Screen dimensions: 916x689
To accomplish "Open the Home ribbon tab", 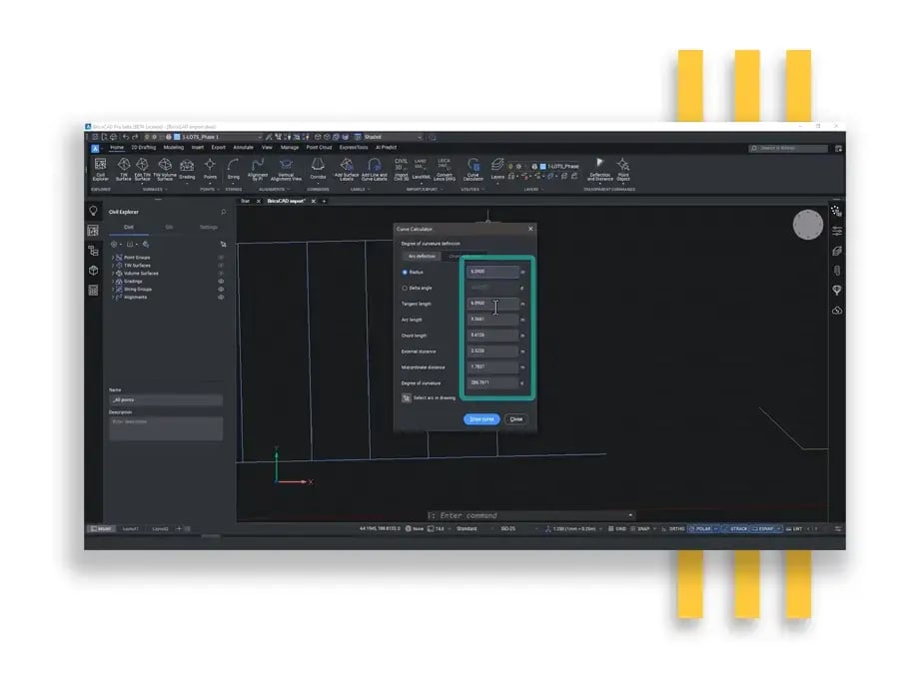I will [x=117, y=148].
